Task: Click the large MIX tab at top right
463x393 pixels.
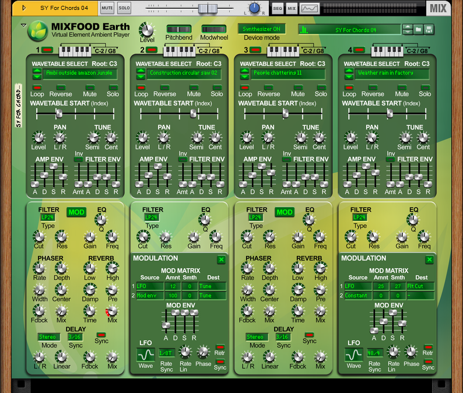Action: point(438,8)
